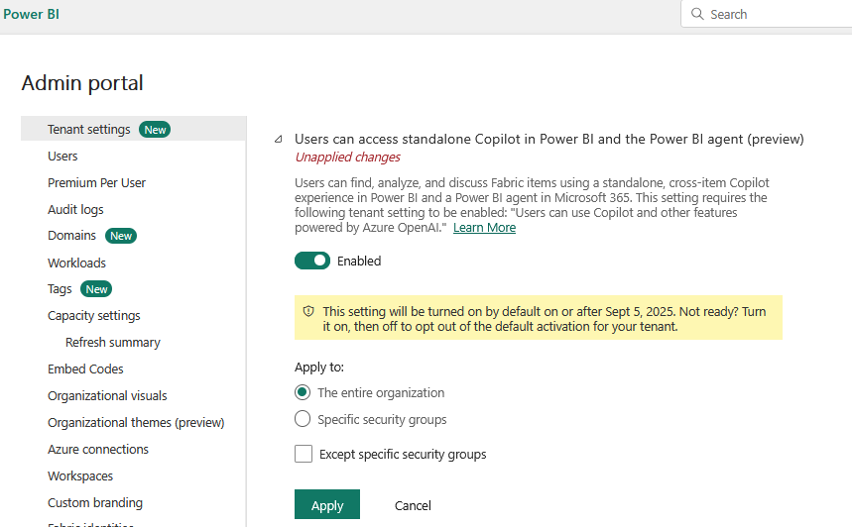852x527 pixels.
Task: Open Users in the admin sidebar
Action: click(62, 157)
